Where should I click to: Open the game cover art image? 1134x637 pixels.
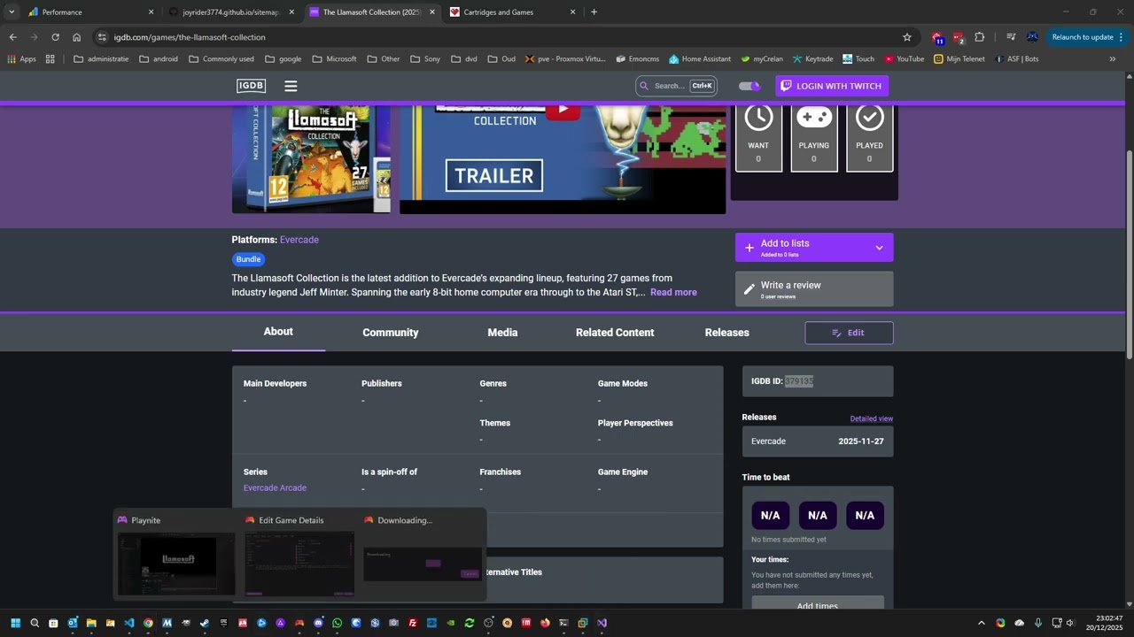311,159
